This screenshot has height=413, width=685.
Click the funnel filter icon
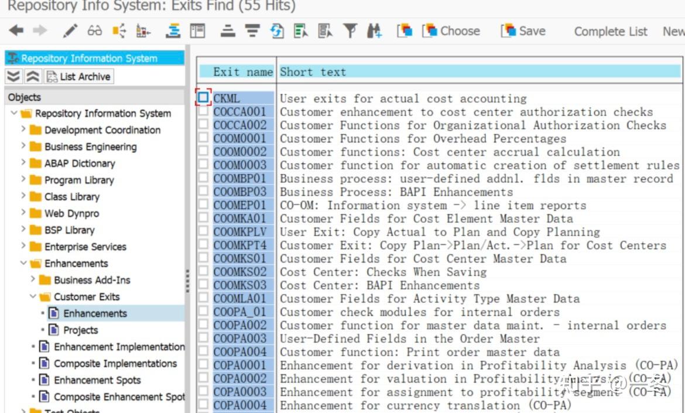pos(350,31)
